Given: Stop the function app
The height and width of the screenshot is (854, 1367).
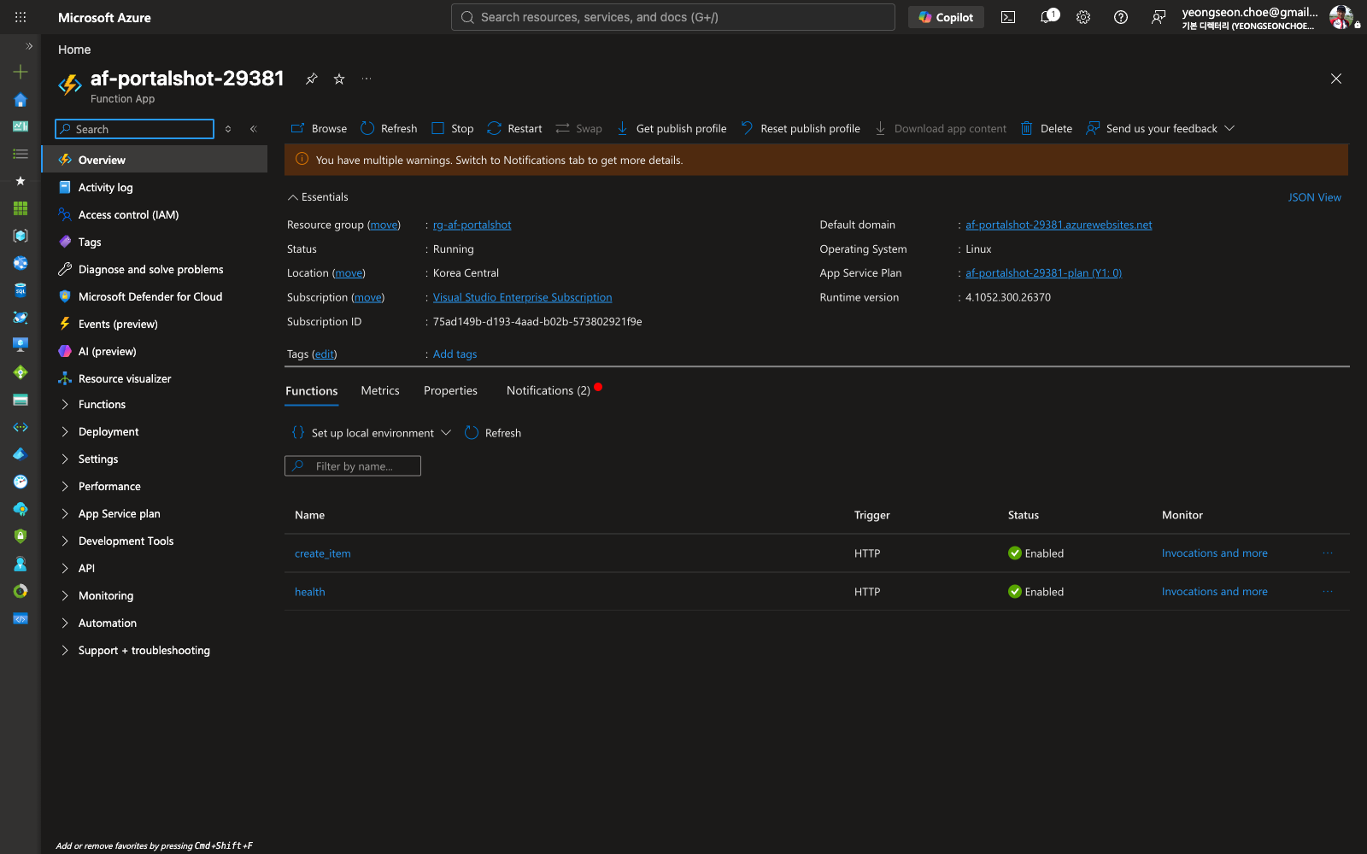Looking at the screenshot, I should click(452, 129).
